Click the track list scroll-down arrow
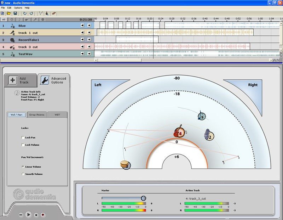This screenshot has width=283, height=220. click(281, 50)
